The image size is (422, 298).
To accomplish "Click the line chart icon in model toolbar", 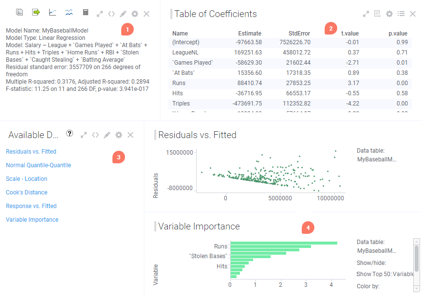I will coord(53,12).
